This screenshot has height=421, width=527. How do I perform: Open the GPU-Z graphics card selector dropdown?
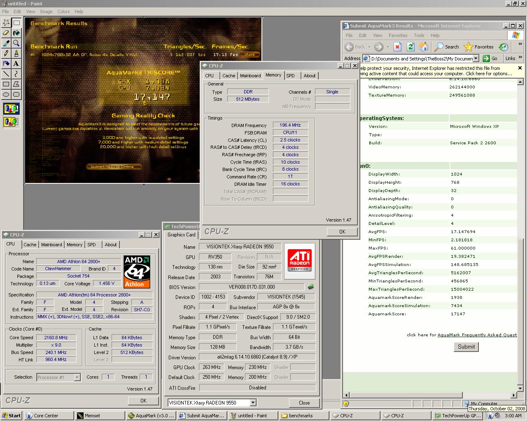[253, 402]
